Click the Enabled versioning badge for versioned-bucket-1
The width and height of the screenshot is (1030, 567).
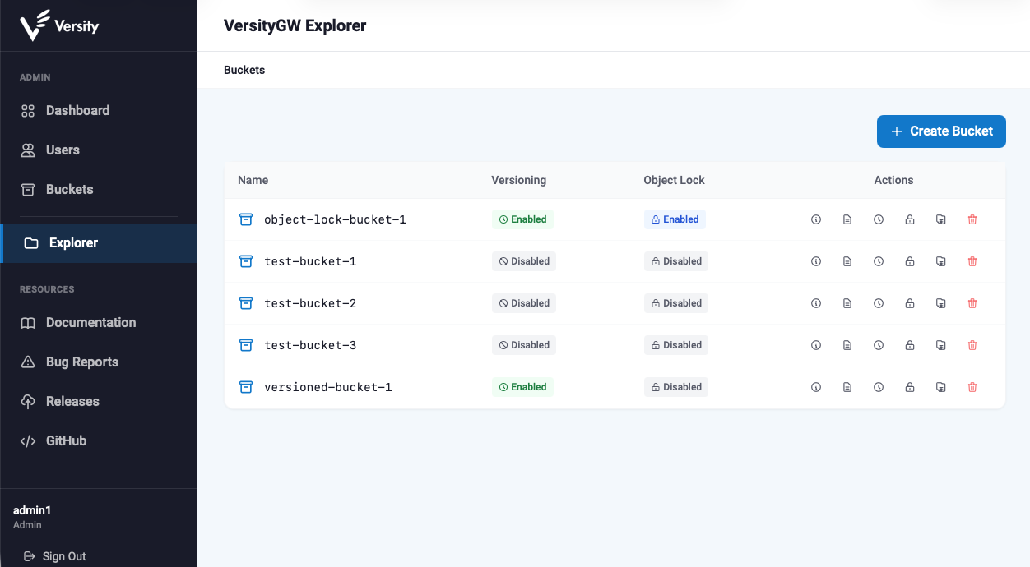click(x=522, y=387)
